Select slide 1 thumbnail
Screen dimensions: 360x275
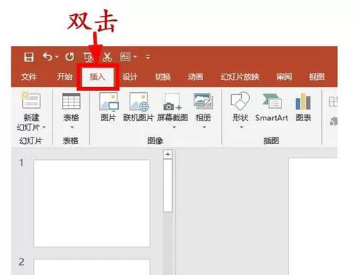point(92,203)
